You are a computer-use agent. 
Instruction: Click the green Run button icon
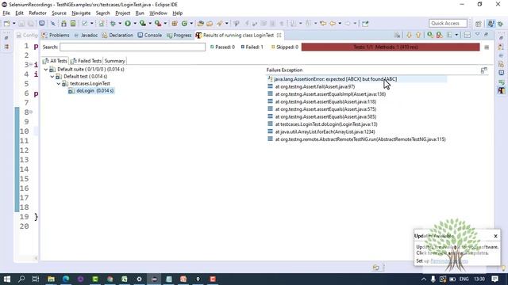pyautogui.click(x=128, y=23)
